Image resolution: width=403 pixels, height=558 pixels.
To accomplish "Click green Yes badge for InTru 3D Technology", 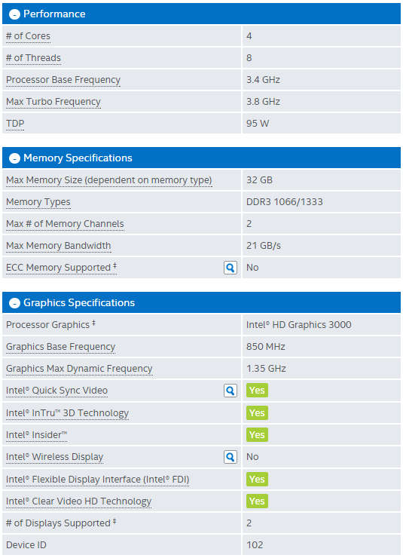I will [257, 412].
